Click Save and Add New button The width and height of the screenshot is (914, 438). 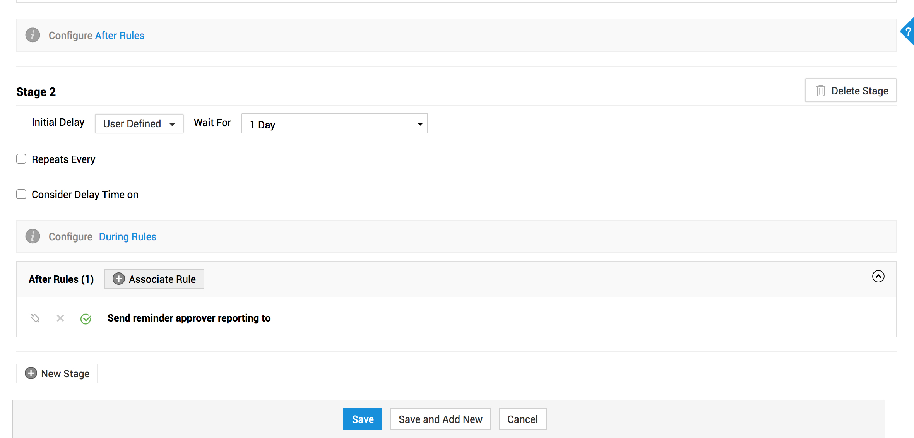(440, 419)
